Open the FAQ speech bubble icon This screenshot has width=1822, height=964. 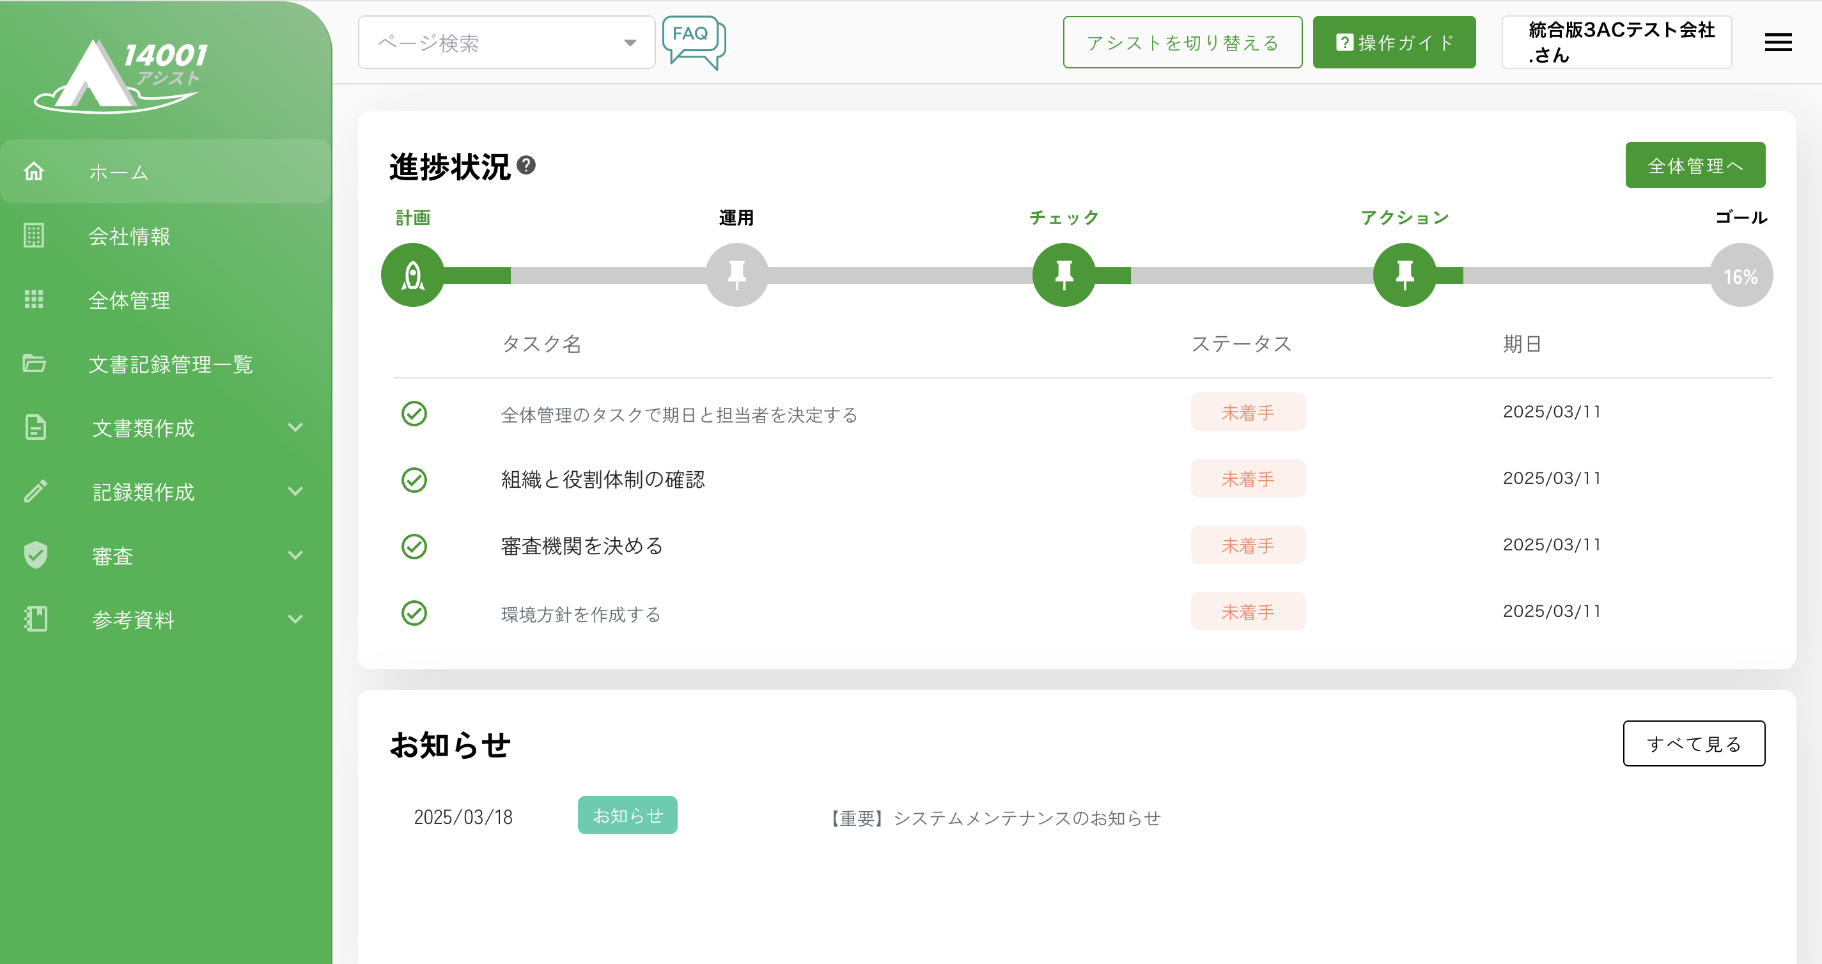coord(693,42)
